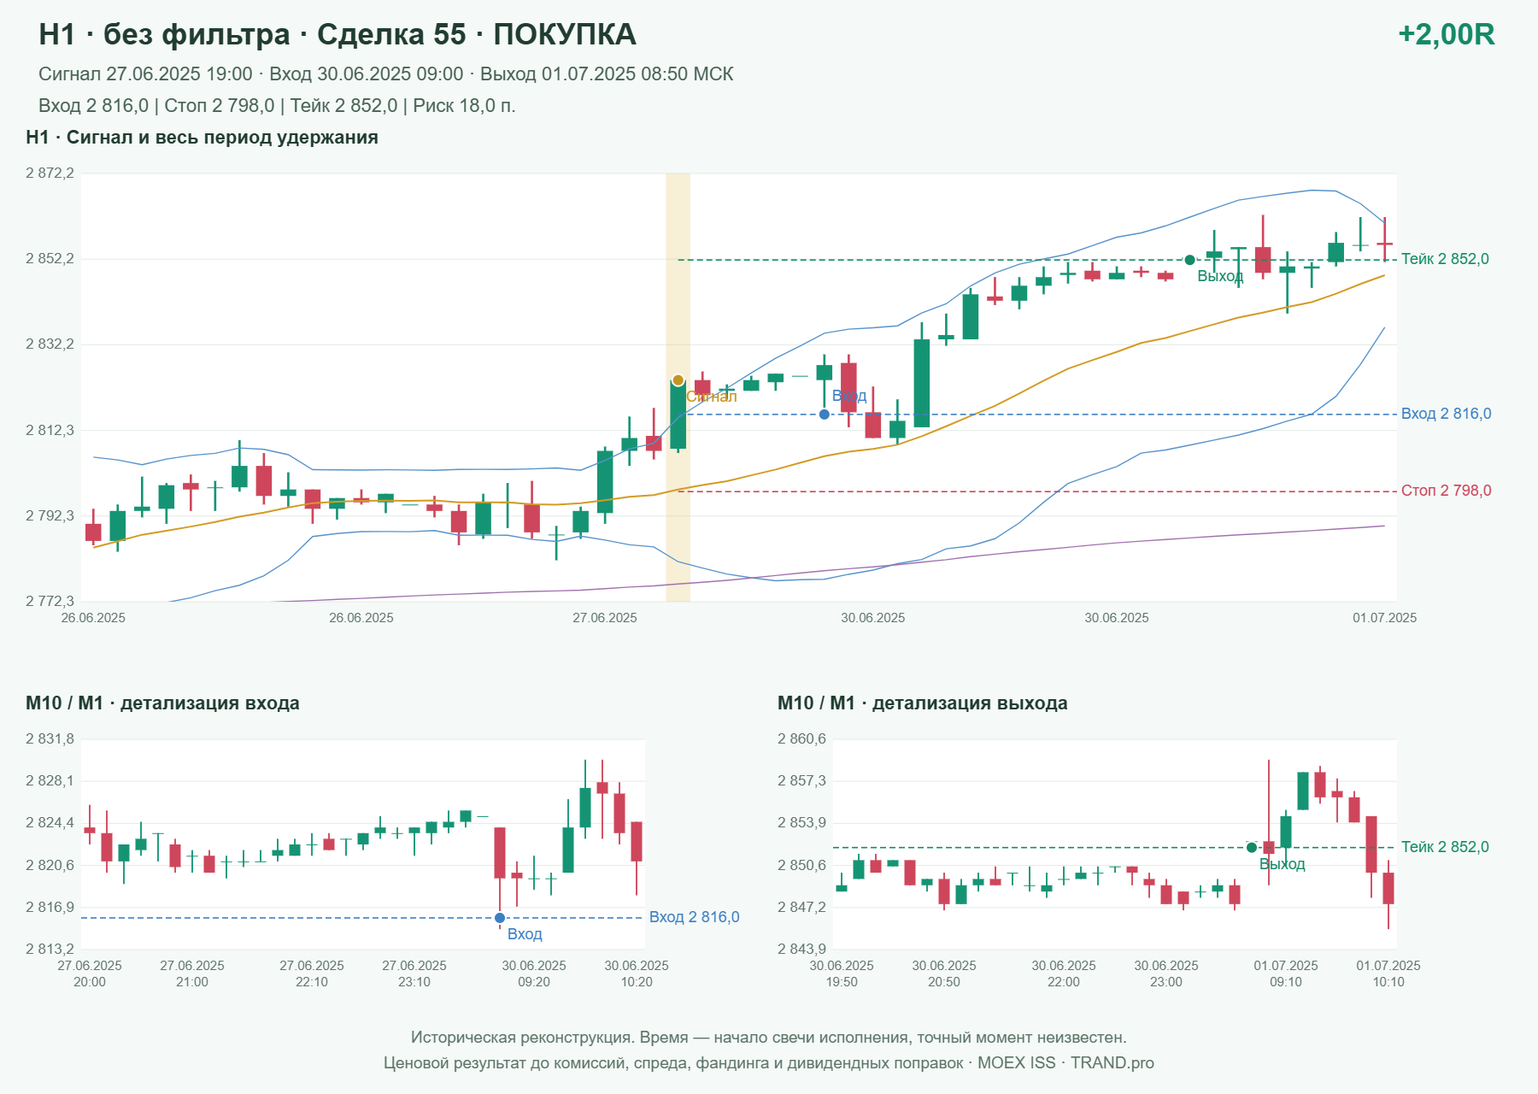Image resolution: width=1538 pixels, height=1094 pixels.
Task: Click the blue Вход marker dot on H1 chart
Action: [x=824, y=415]
